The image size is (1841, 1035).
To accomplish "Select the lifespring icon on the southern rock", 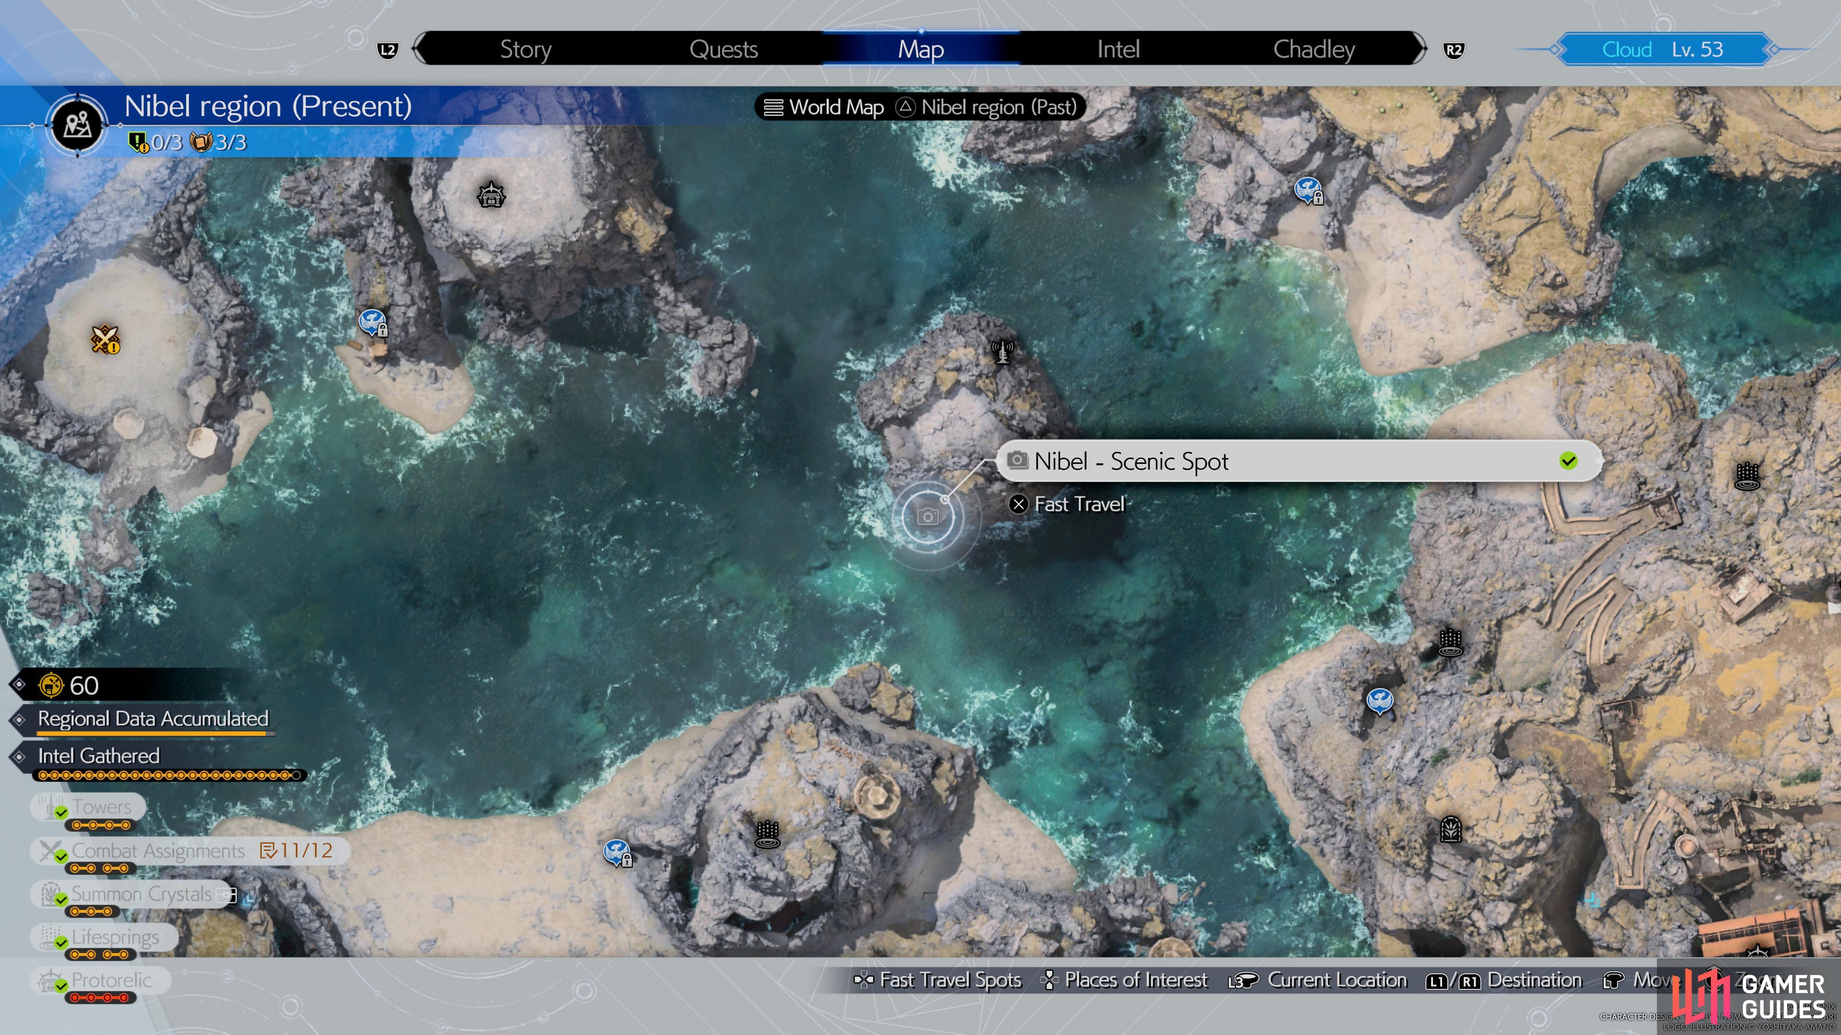I will (768, 834).
